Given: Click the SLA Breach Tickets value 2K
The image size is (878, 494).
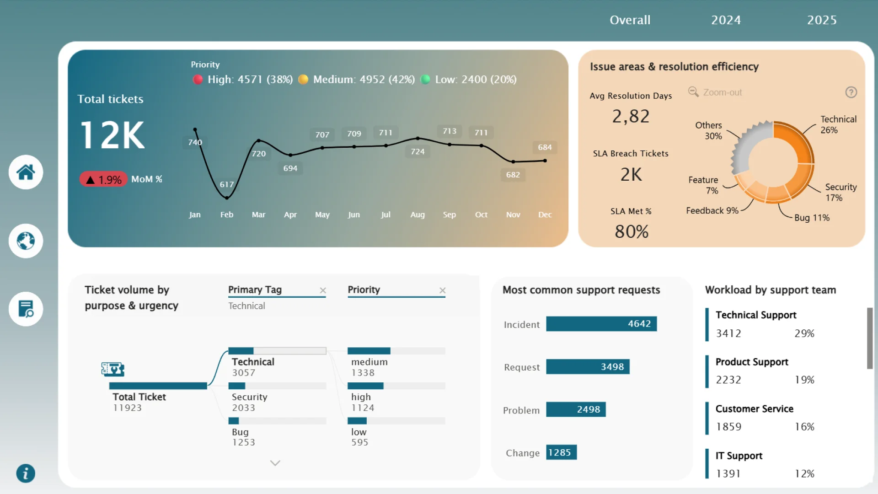Looking at the screenshot, I should click(631, 174).
